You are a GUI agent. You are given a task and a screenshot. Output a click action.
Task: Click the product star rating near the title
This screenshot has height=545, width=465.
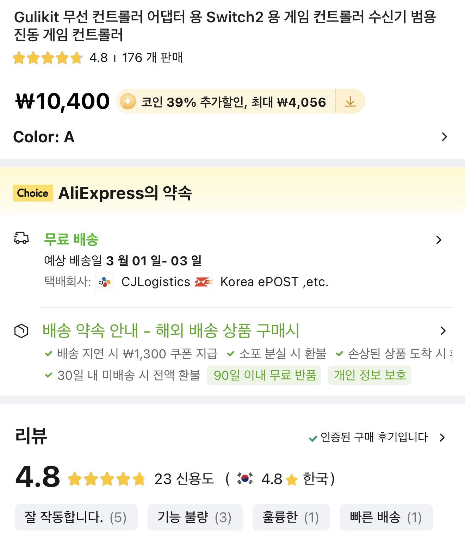point(48,58)
